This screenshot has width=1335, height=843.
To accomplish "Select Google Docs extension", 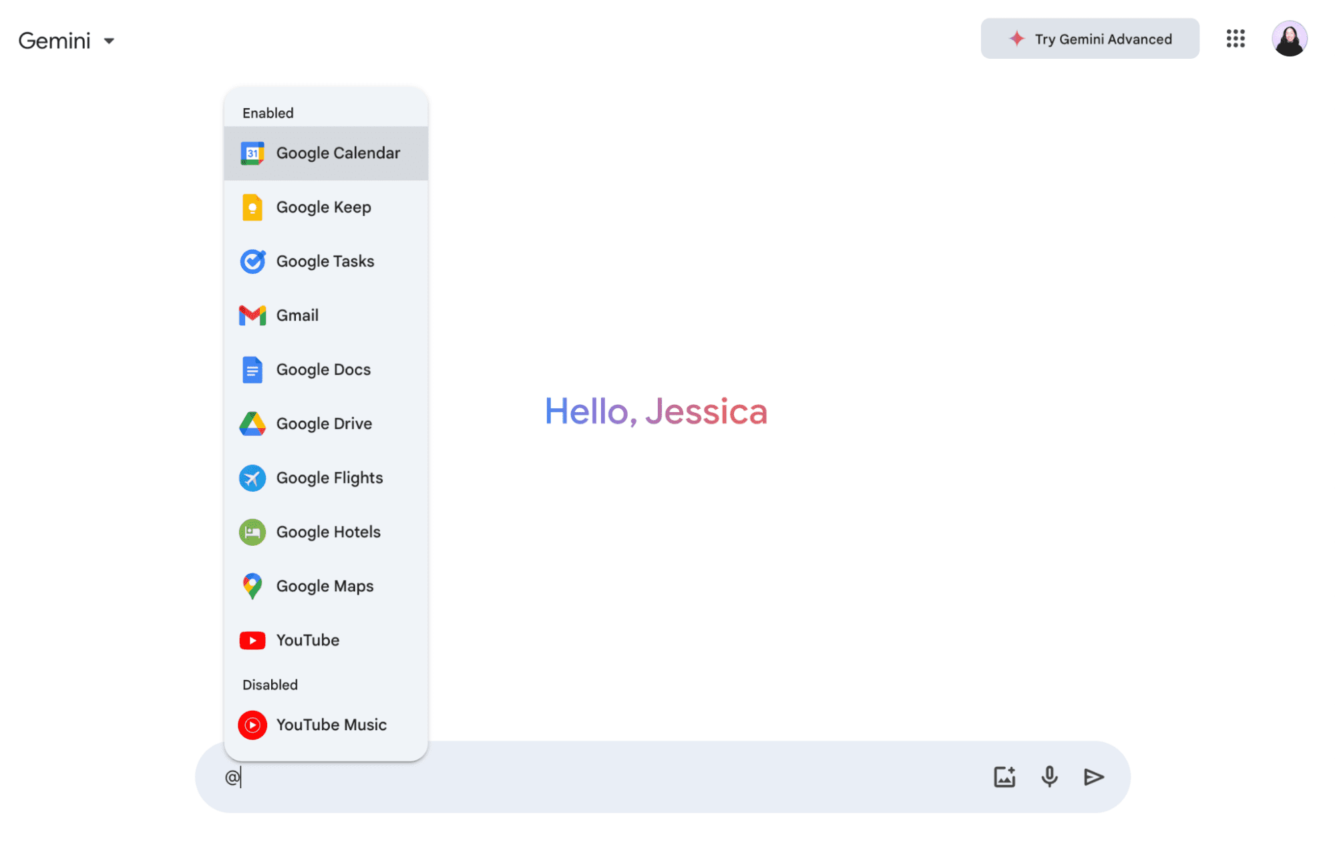I will coord(326,369).
